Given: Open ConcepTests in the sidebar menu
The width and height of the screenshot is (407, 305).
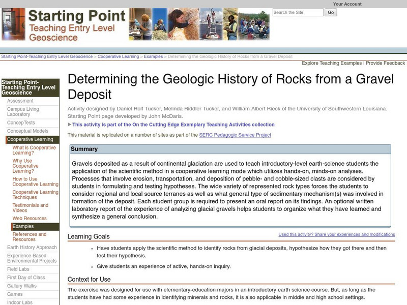Looking at the screenshot, I should (21, 123).
